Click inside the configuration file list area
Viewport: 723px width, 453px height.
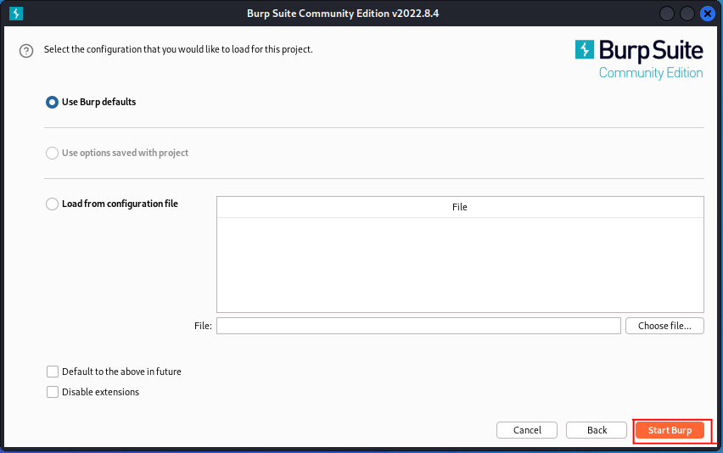point(460,265)
